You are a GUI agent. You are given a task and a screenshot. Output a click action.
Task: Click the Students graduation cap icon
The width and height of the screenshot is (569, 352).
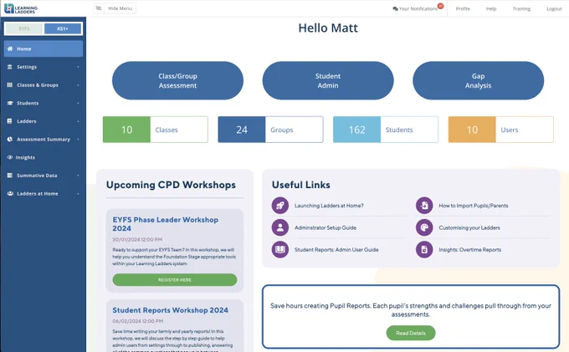click(10, 103)
